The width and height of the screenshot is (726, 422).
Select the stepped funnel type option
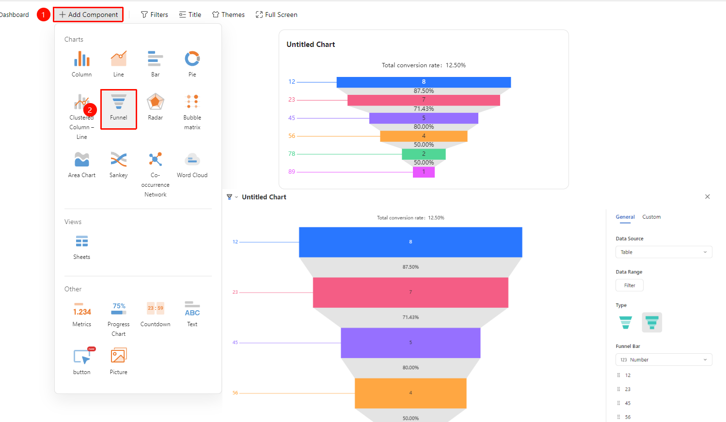[x=652, y=322]
